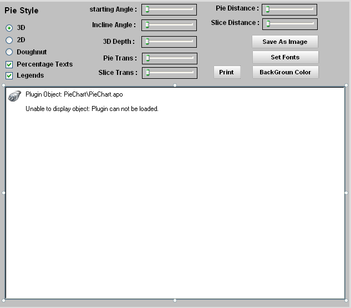
Task: Adjust the 3D Depth slider
Action: 169,42
